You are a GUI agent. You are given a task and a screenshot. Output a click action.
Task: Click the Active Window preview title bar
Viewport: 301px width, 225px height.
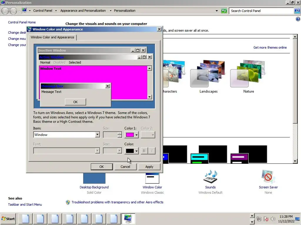[x=88, y=57]
